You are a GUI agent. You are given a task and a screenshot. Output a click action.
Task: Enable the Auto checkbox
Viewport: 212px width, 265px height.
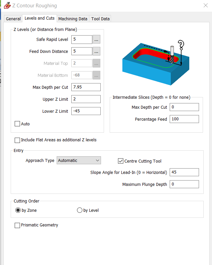pyautogui.click(x=17, y=124)
